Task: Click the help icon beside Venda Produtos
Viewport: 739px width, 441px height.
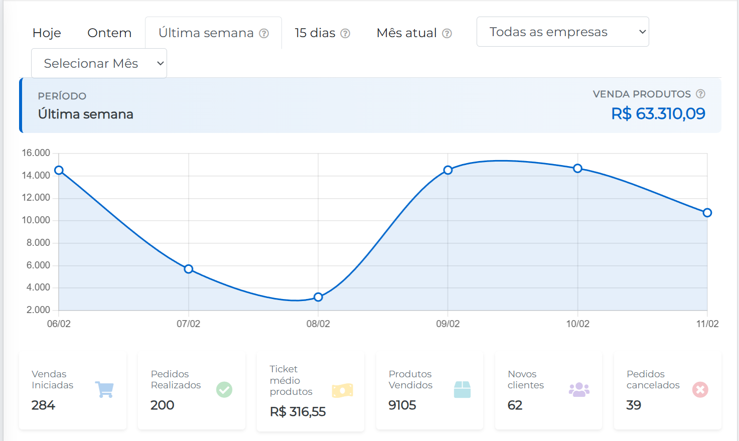Action: (x=700, y=94)
